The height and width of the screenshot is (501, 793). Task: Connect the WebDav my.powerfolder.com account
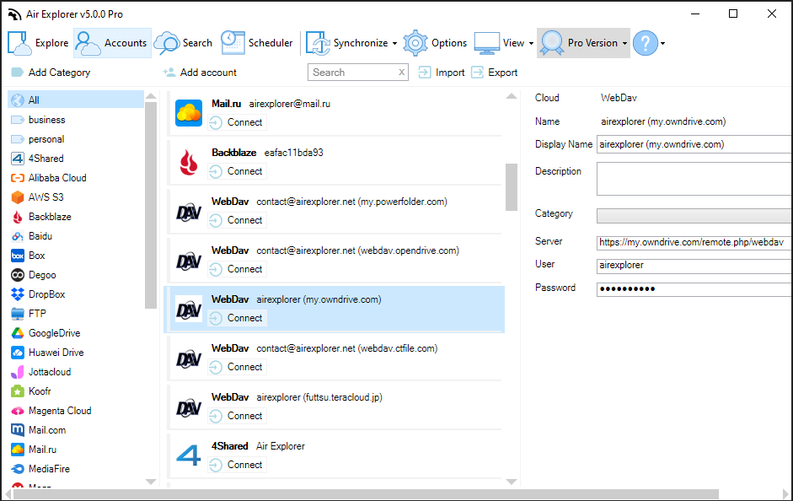point(237,220)
